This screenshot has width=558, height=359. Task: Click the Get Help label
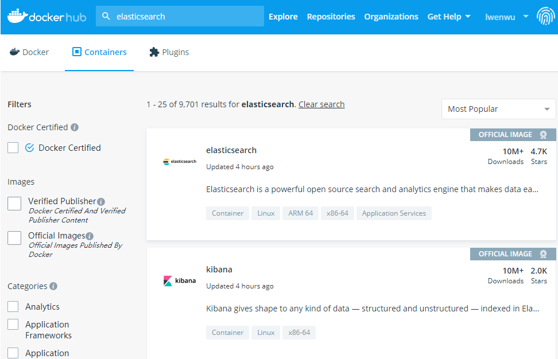(444, 17)
